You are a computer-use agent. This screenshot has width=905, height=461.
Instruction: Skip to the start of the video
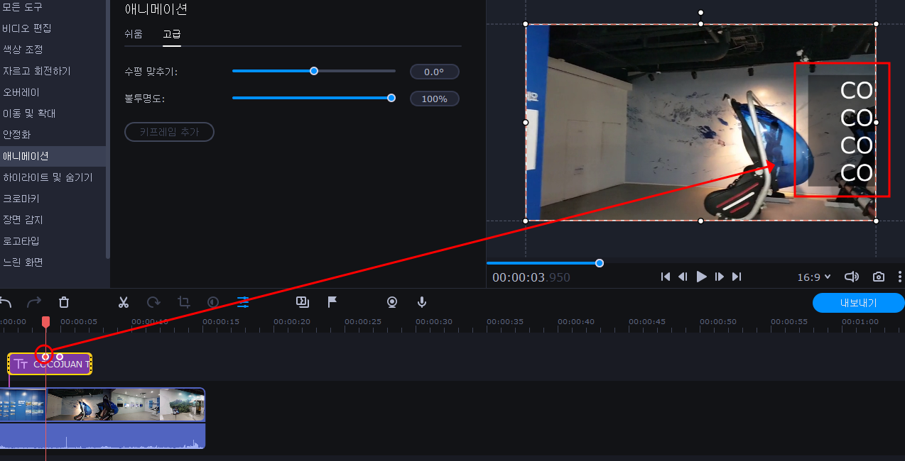click(666, 277)
